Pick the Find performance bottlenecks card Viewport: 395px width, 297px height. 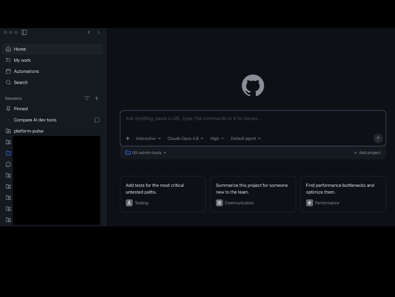coord(343,194)
